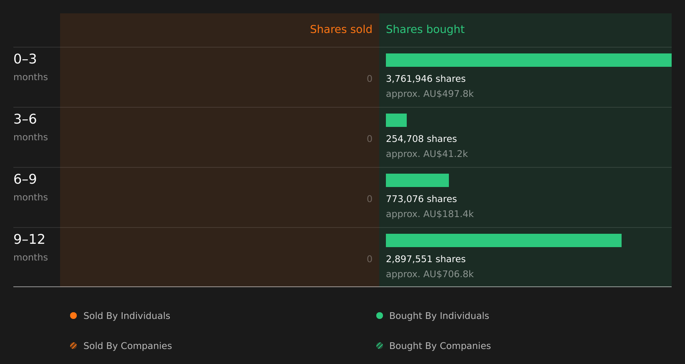The height and width of the screenshot is (364, 685).
Task: Click the approx. AU$181.4k amount
Action: (430, 214)
